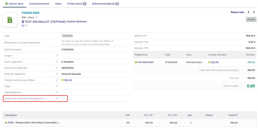This screenshot has width=258, height=129.
Task: Click invoice reference FA2606-0304
Action: point(30,13)
